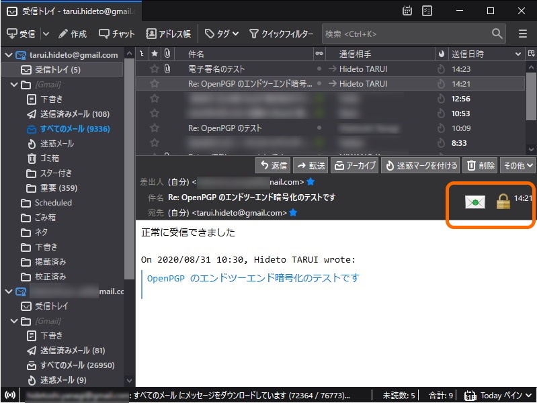
Task: Open 重要 (359) folder
Action: pyautogui.click(x=52, y=188)
